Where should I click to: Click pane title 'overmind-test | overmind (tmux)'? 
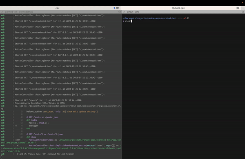coord(19,12)
